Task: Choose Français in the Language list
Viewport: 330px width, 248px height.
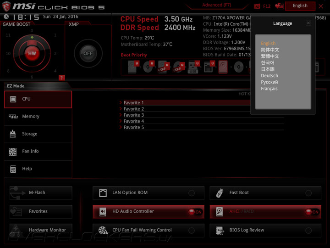Action: (x=269, y=89)
